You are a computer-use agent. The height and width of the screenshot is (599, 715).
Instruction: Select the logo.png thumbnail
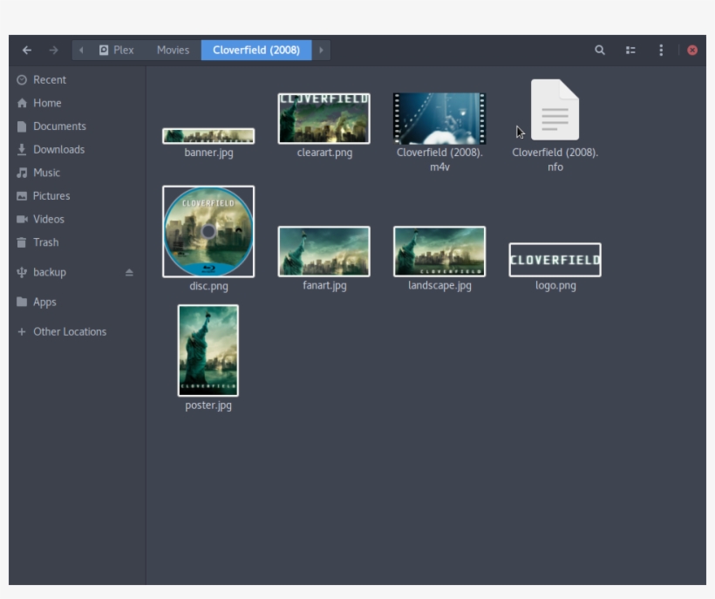pos(555,260)
